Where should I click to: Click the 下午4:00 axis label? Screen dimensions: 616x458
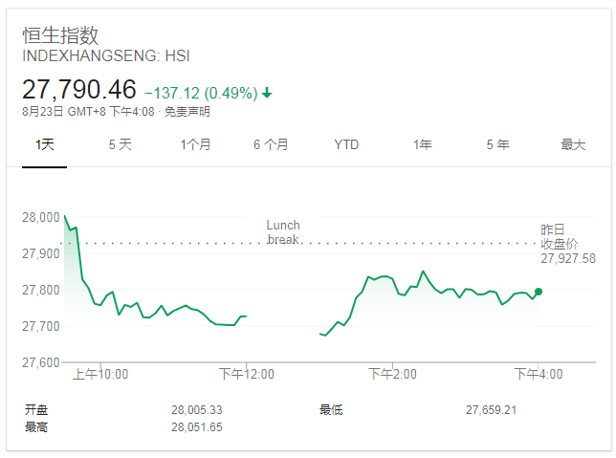point(539,374)
